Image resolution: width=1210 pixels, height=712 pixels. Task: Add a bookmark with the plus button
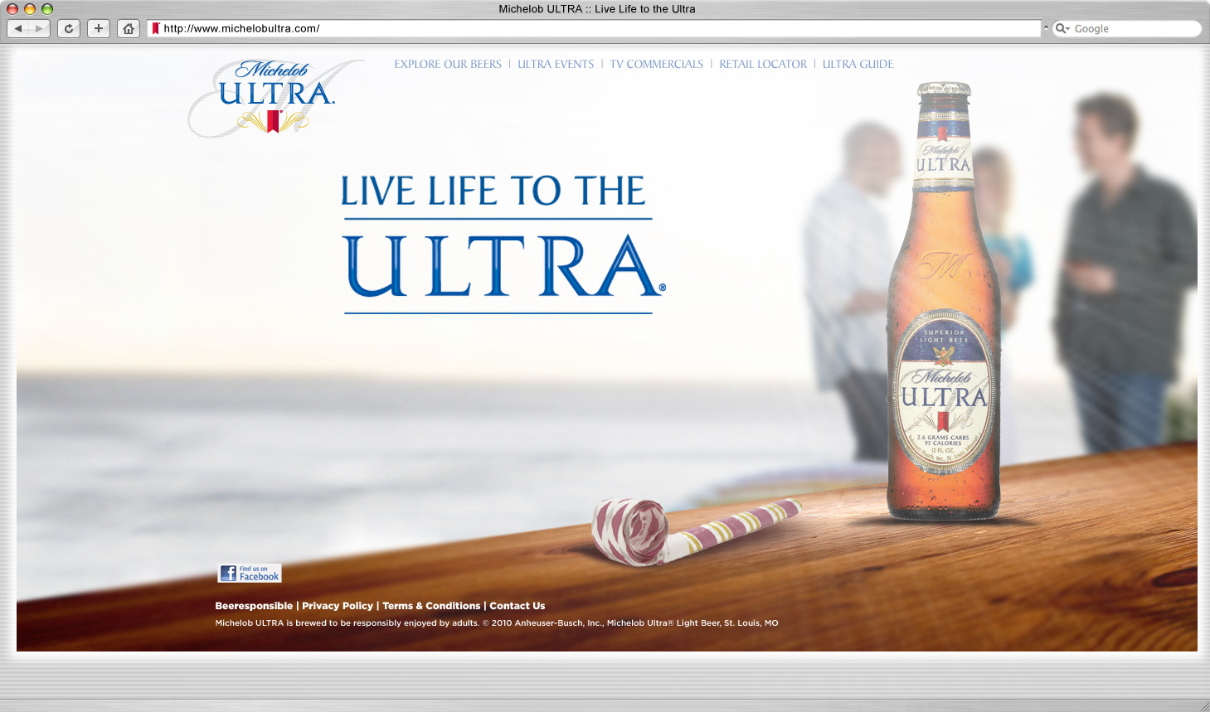tap(99, 28)
